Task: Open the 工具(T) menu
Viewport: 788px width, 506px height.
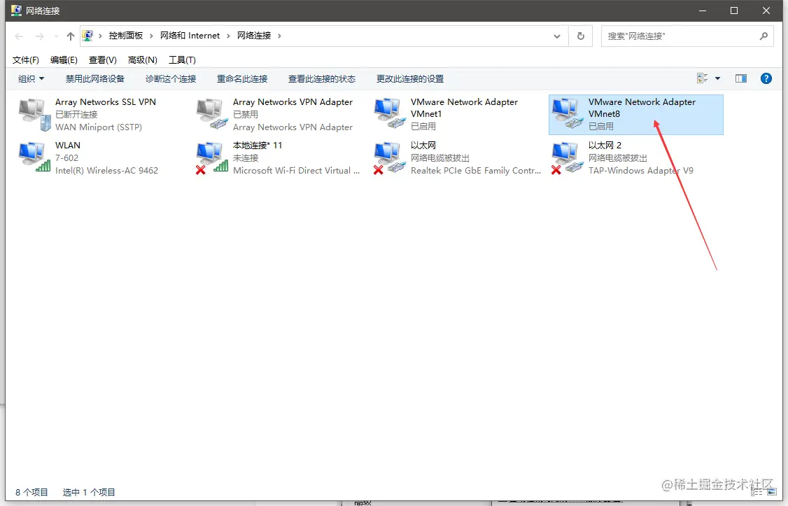Action: coord(182,59)
